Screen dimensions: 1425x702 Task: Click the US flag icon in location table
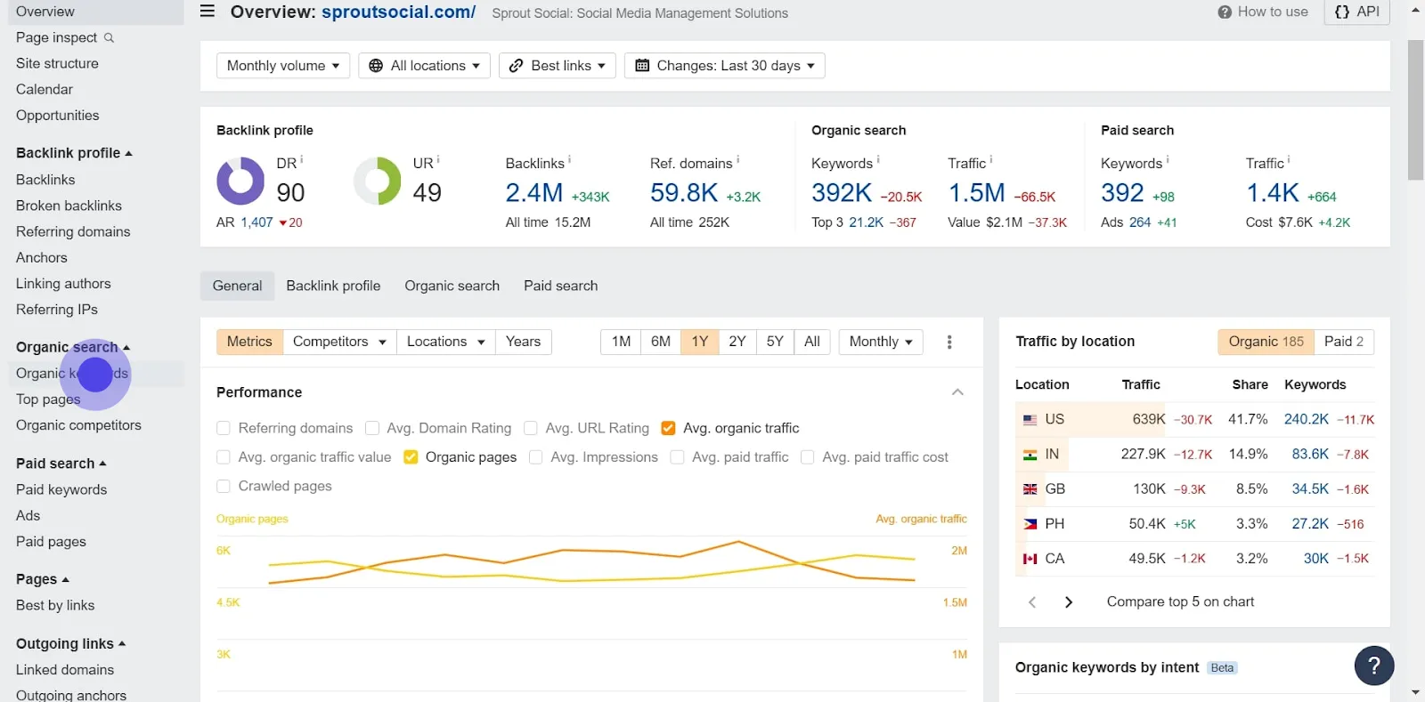pos(1030,420)
